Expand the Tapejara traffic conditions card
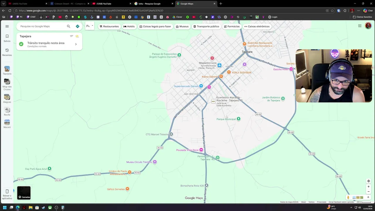 click(x=76, y=44)
